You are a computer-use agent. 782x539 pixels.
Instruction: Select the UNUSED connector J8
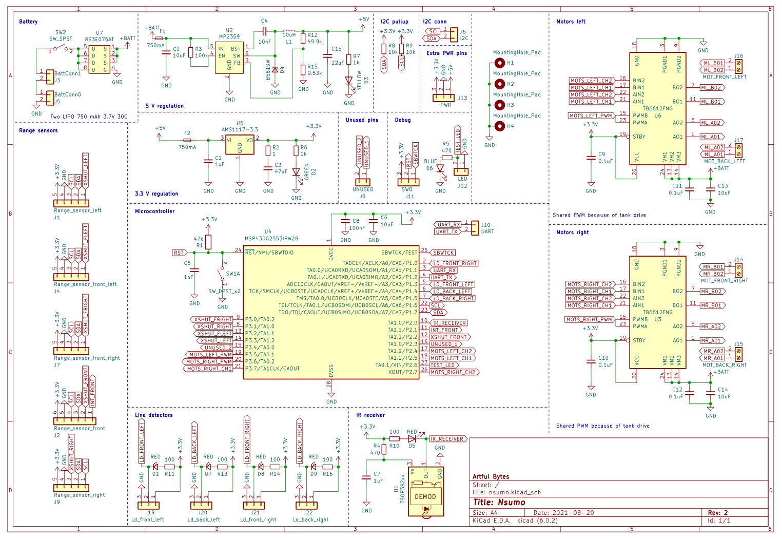tap(363, 182)
